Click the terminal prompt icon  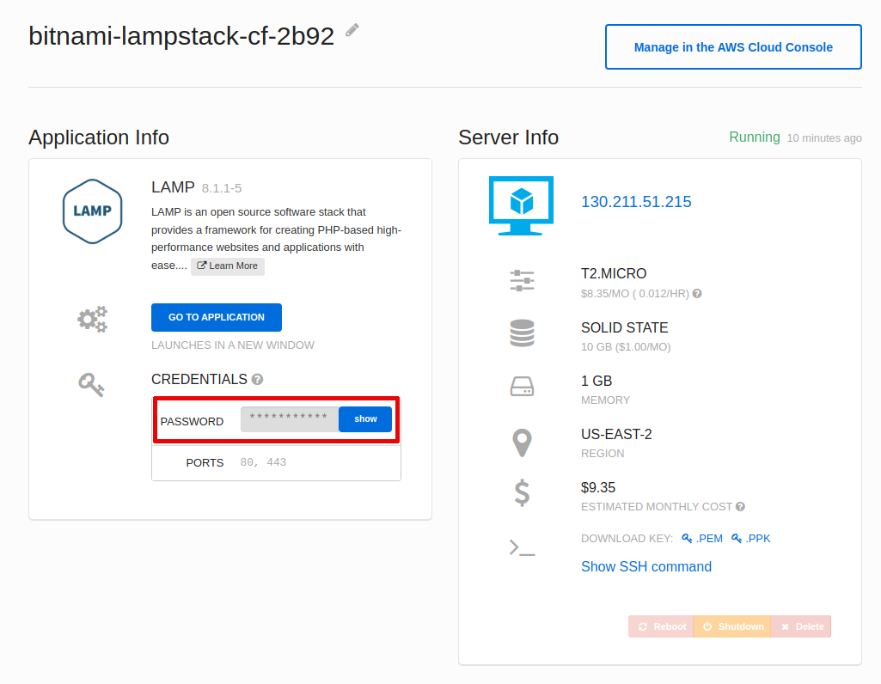522,547
